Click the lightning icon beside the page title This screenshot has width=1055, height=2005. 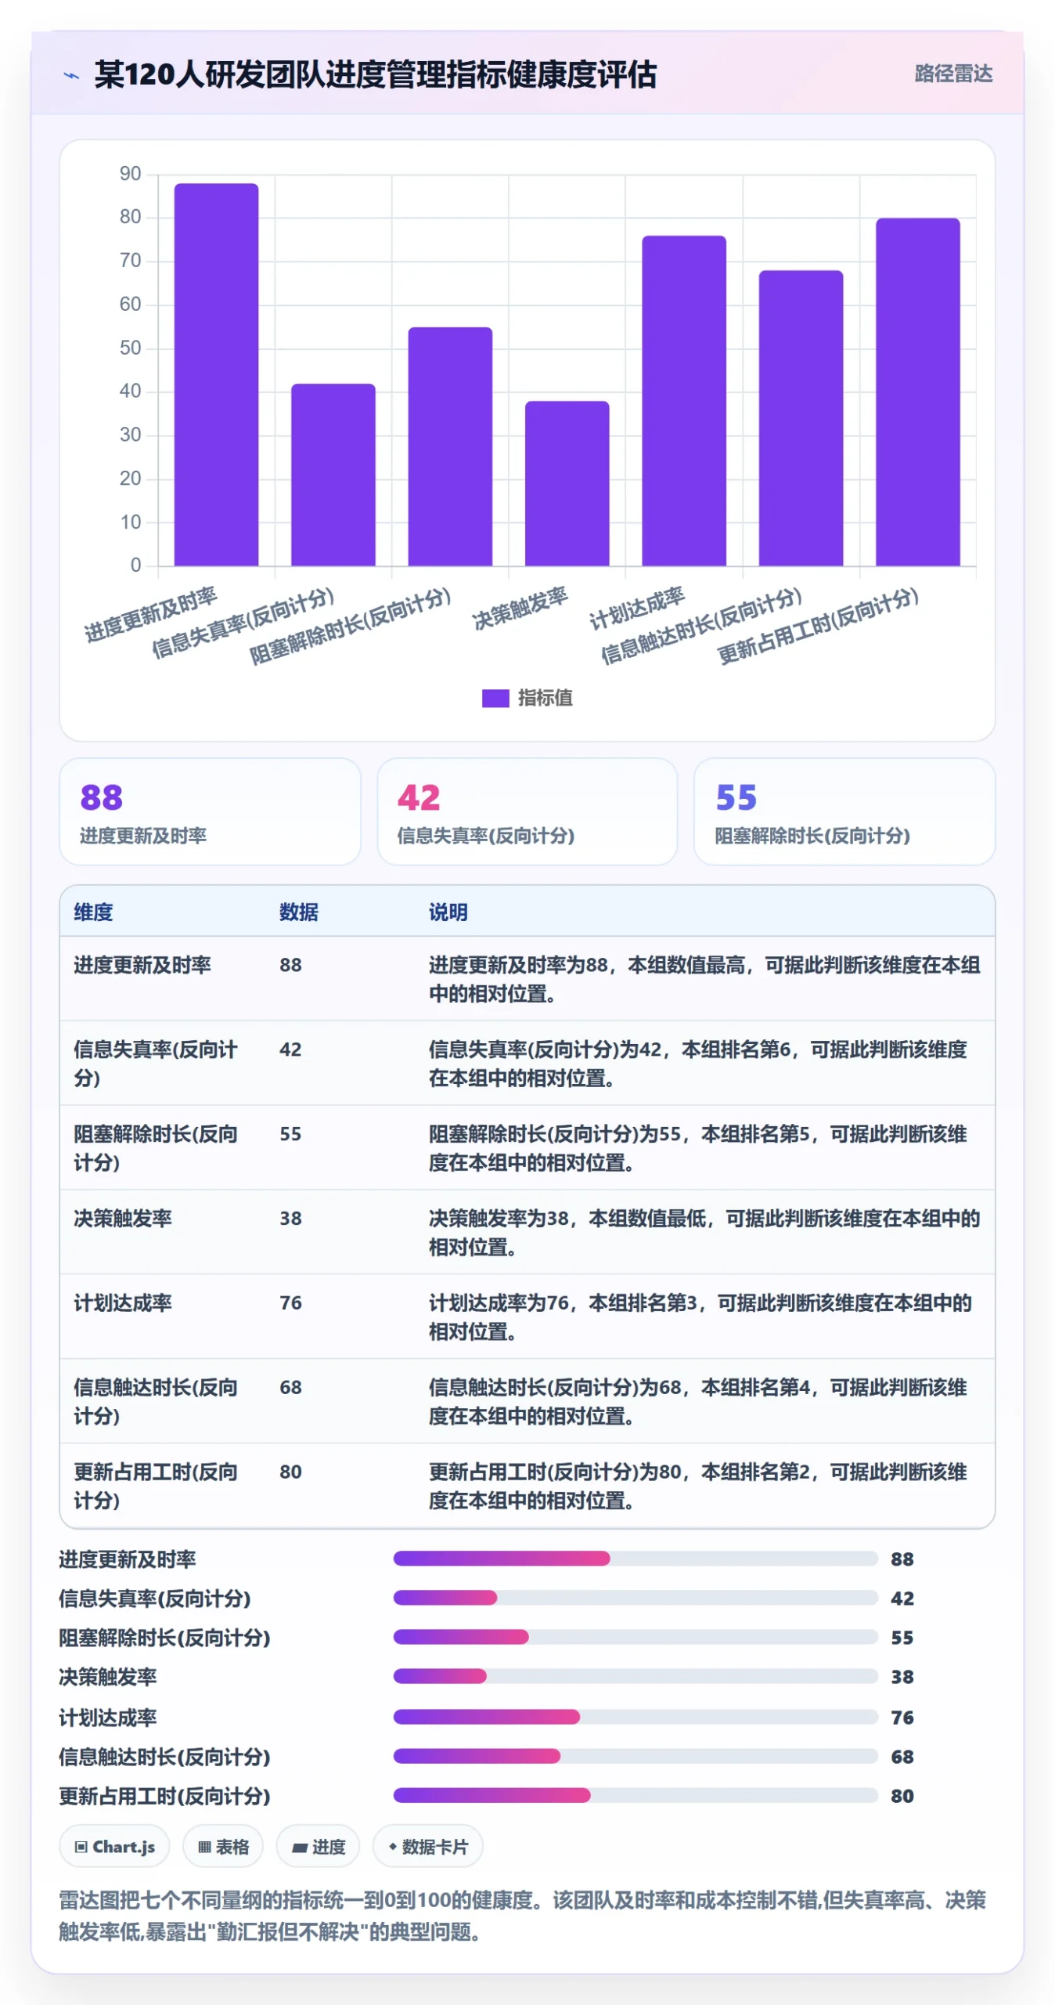[x=71, y=76]
